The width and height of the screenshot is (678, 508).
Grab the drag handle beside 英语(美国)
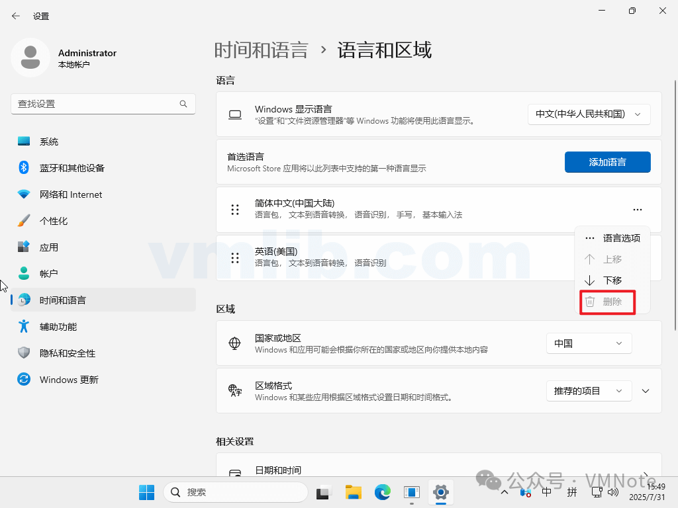tap(234, 257)
